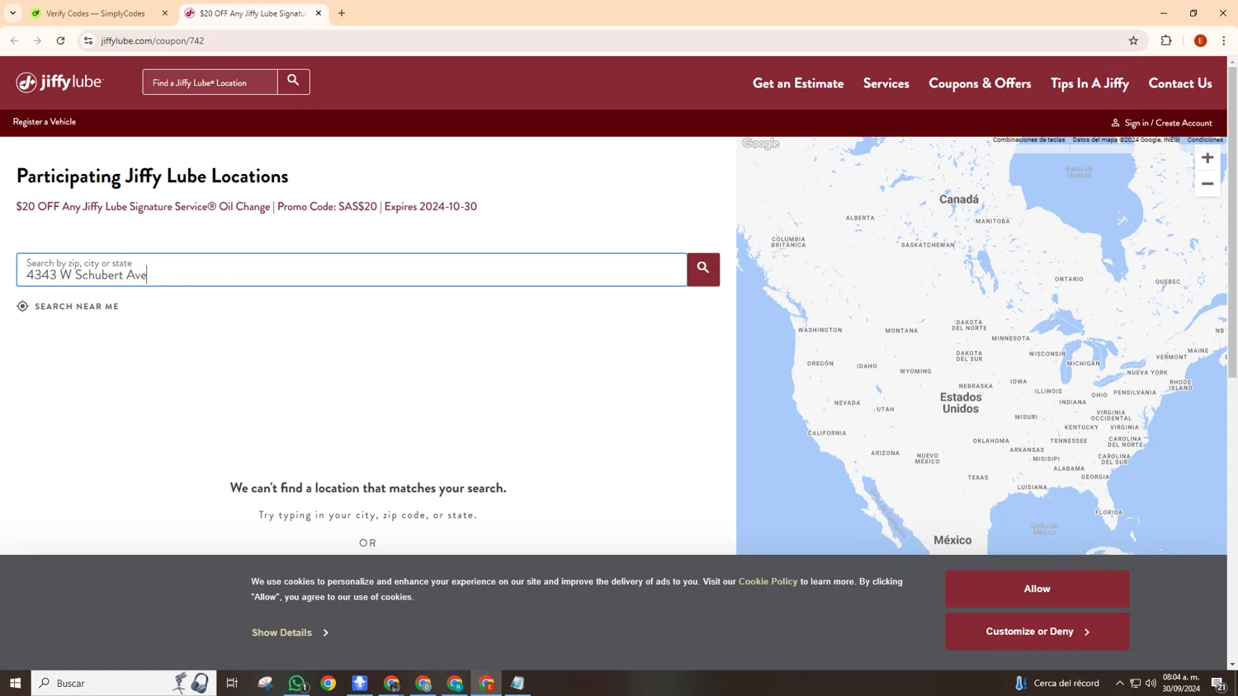This screenshot has height=696, width=1238.
Task: Zoom out on the map
Action: coord(1207,184)
